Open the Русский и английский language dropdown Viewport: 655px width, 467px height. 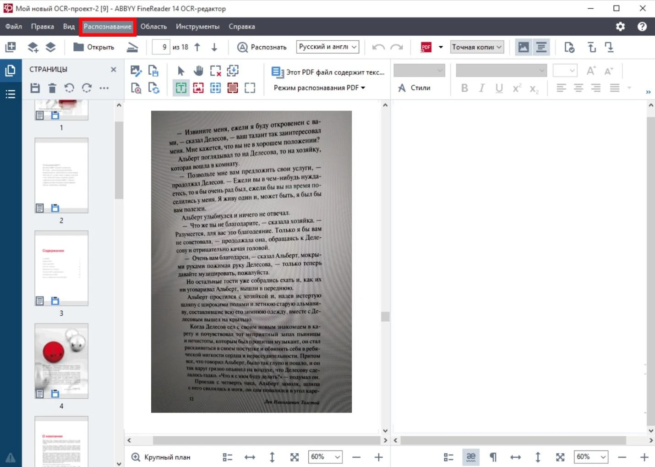pos(327,47)
